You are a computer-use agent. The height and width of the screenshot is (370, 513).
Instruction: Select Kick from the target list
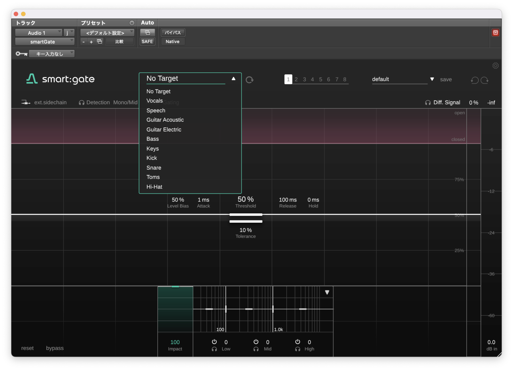tap(152, 158)
